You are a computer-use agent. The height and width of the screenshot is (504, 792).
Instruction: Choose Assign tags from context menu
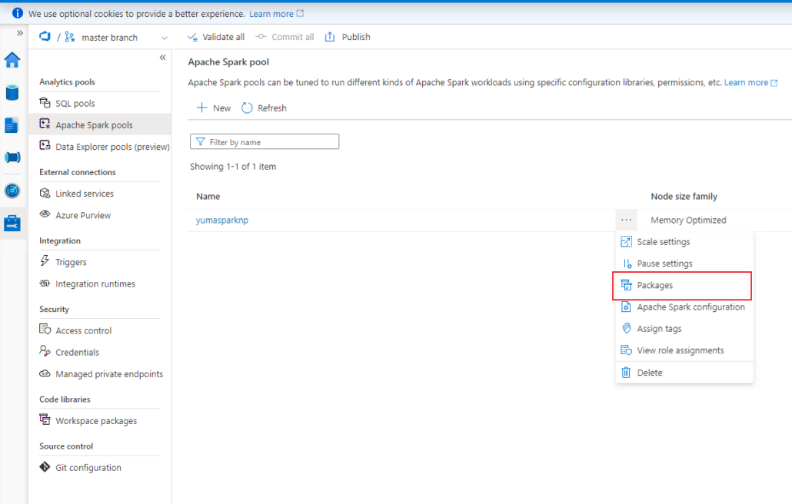click(684, 328)
